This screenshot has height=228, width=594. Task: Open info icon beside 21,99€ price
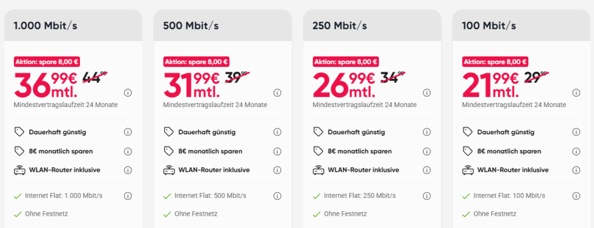(576, 93)
